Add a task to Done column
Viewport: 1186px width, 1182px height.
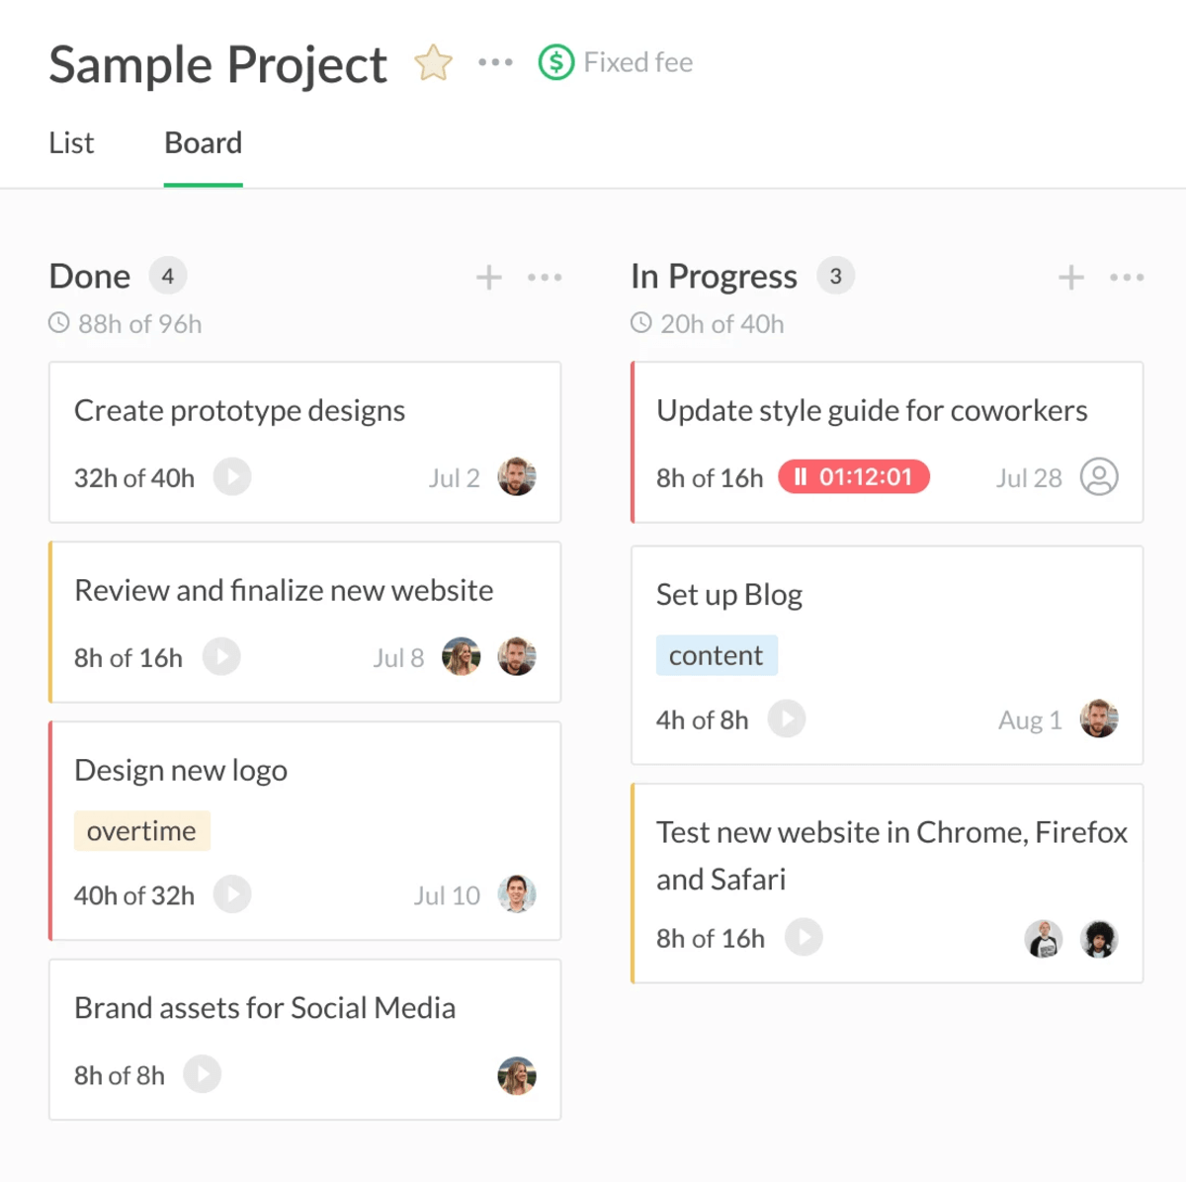[488, 278]
